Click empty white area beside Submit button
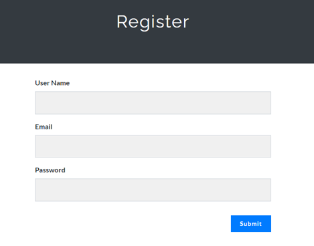 point(134,223)
